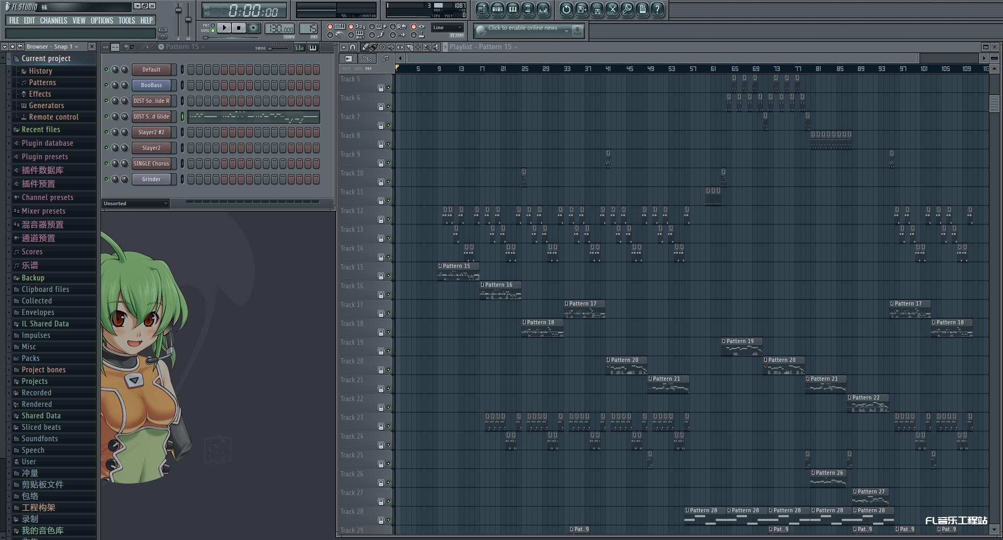This screenshot has height=540, width=1003.
Task: Toggle mute on playlist Track 12
Action: [x=389, y=219]
